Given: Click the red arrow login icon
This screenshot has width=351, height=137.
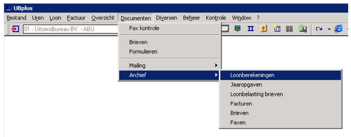Looking at the screenshot, I should [x=15, y=29].
